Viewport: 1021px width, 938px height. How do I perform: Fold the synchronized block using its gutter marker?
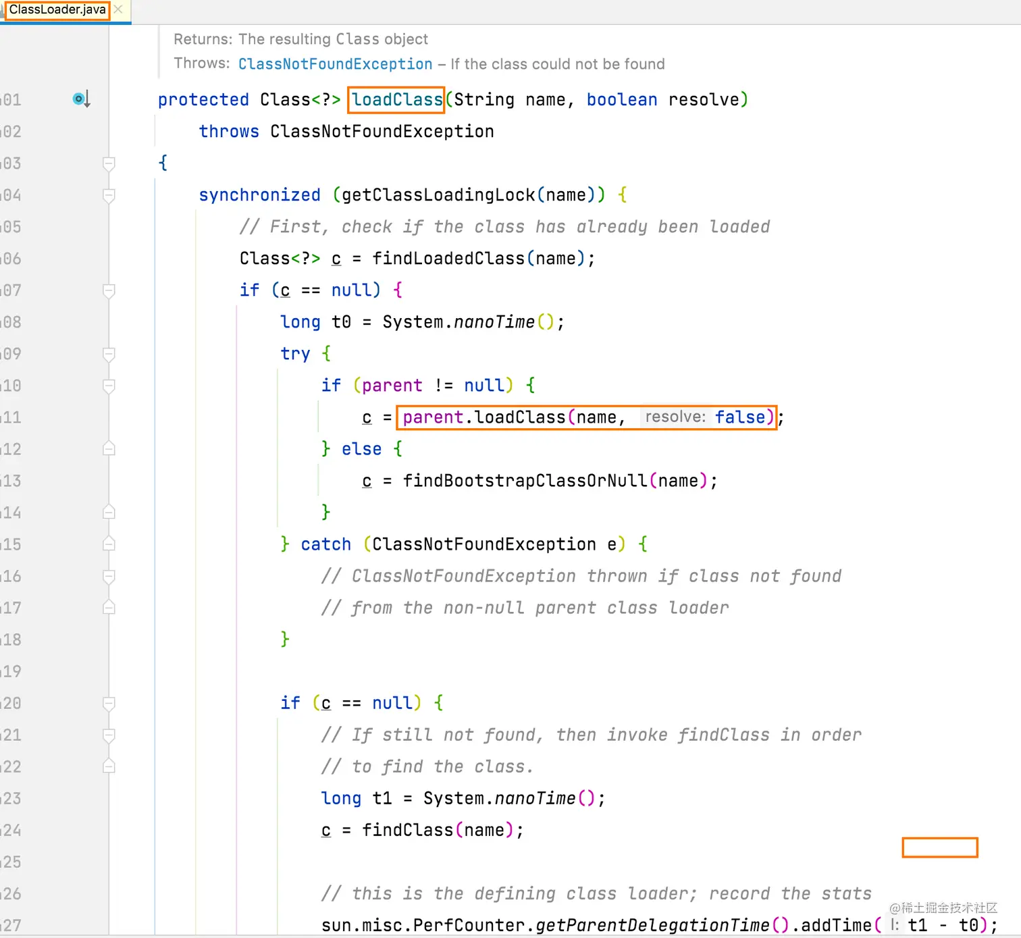point(109,195)
